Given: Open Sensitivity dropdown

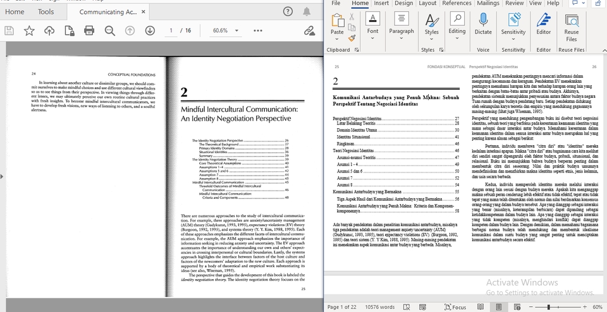Looking at the screenshot, I should point(513,39).
